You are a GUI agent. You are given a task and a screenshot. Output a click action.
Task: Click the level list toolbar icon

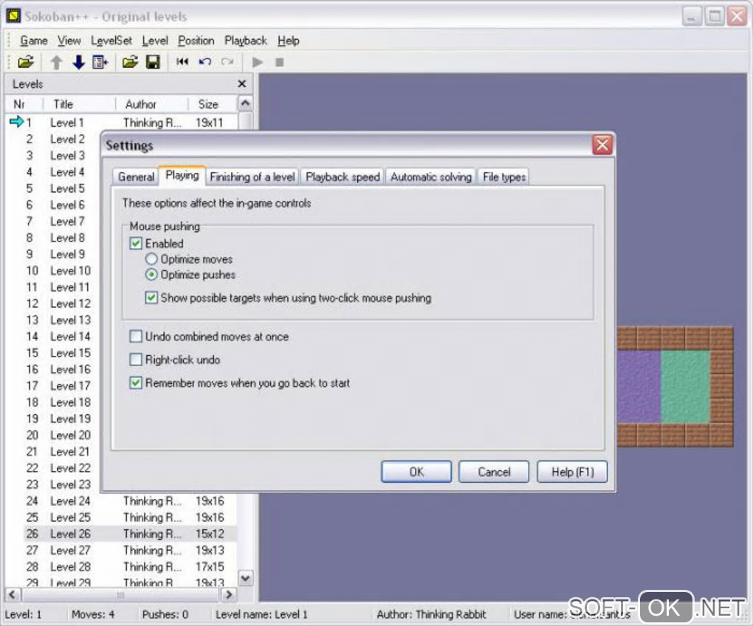(100, 62)
